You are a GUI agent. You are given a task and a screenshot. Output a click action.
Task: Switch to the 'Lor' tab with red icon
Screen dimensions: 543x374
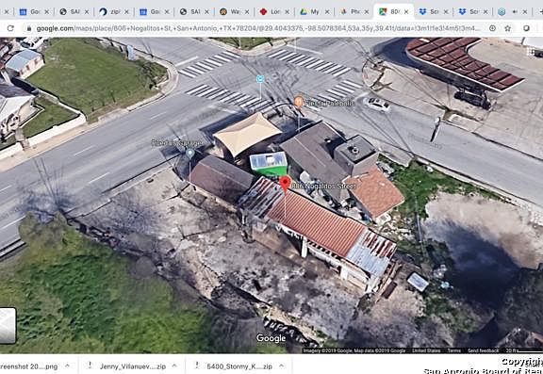275,11
